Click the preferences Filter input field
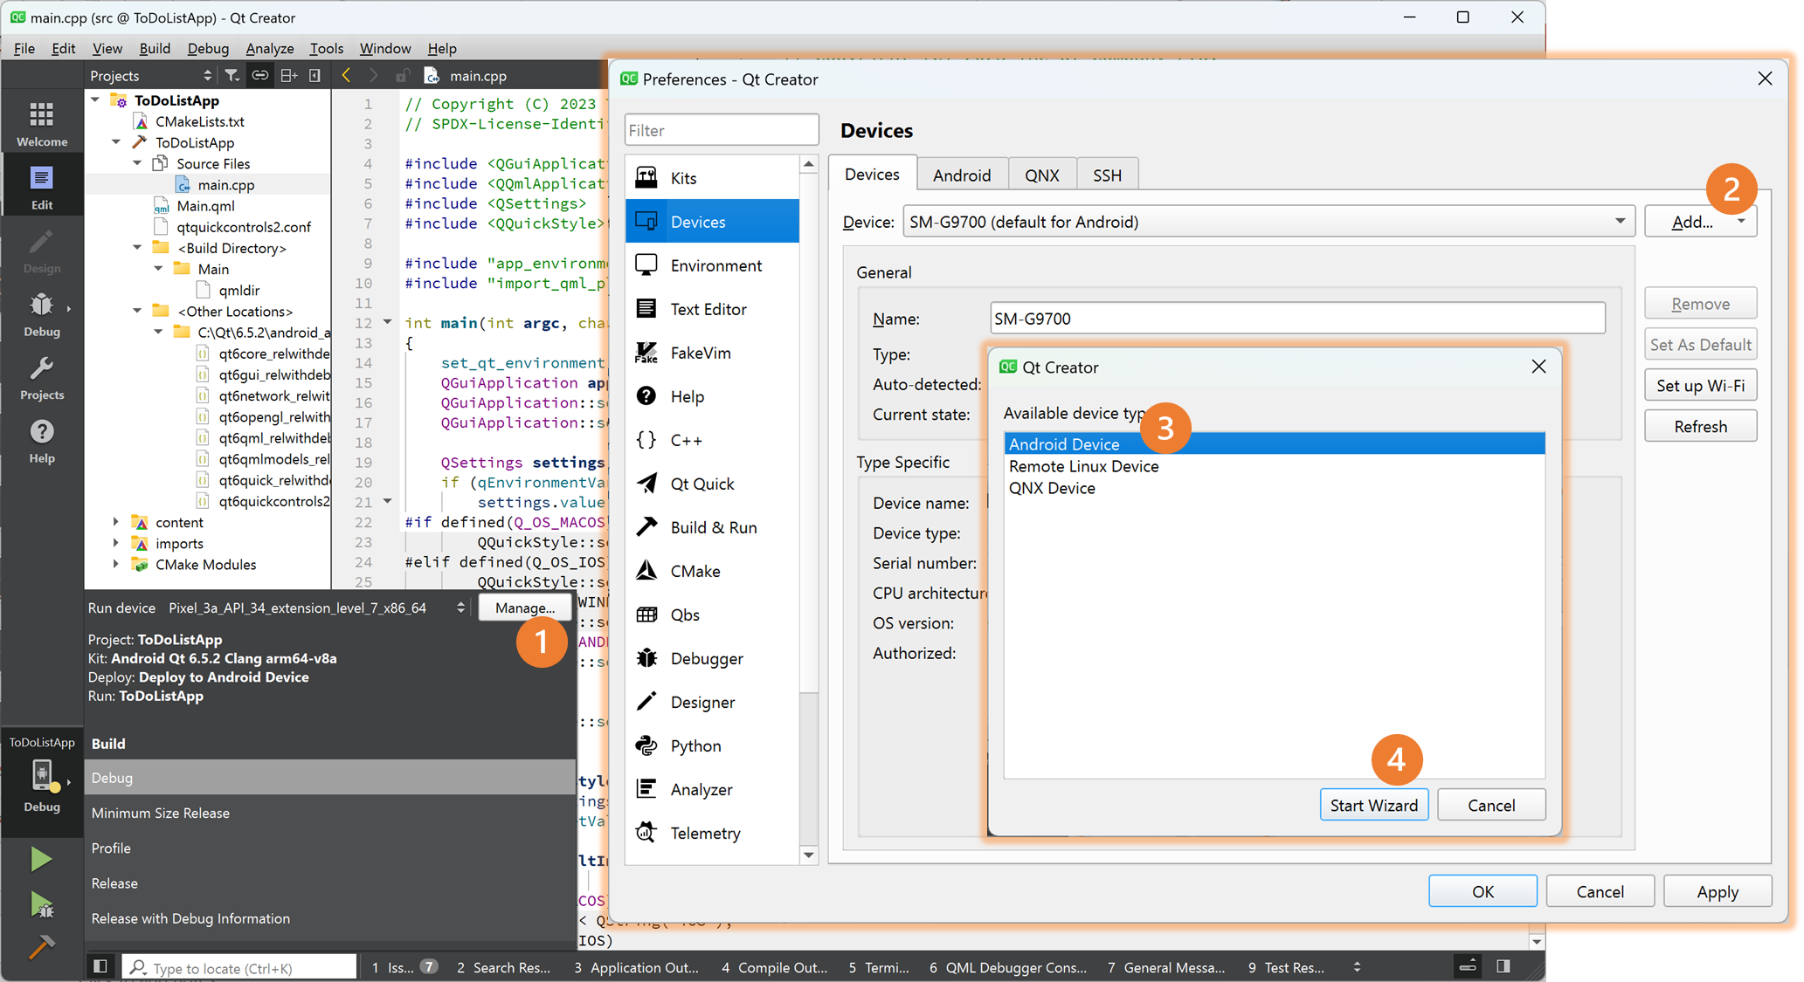Image resolution: width=1804 pixels, height=982 pixels. pos(721,130)
